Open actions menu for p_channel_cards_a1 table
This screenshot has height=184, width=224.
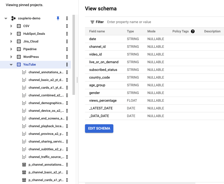(x=67, y=180)
